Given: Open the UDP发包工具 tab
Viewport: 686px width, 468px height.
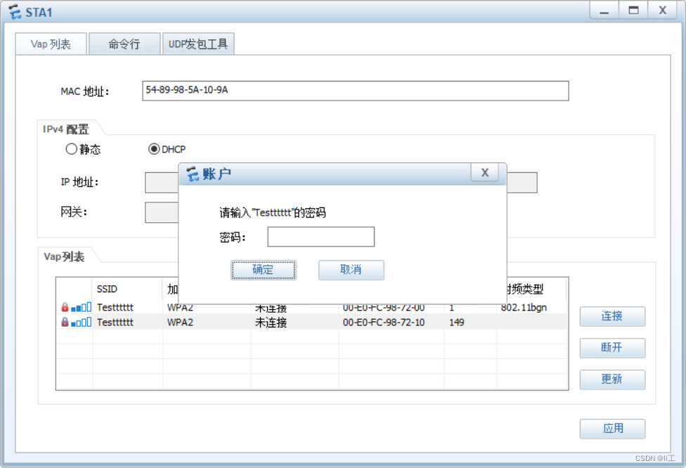Looking at the screenshot, I should [198, 44].
